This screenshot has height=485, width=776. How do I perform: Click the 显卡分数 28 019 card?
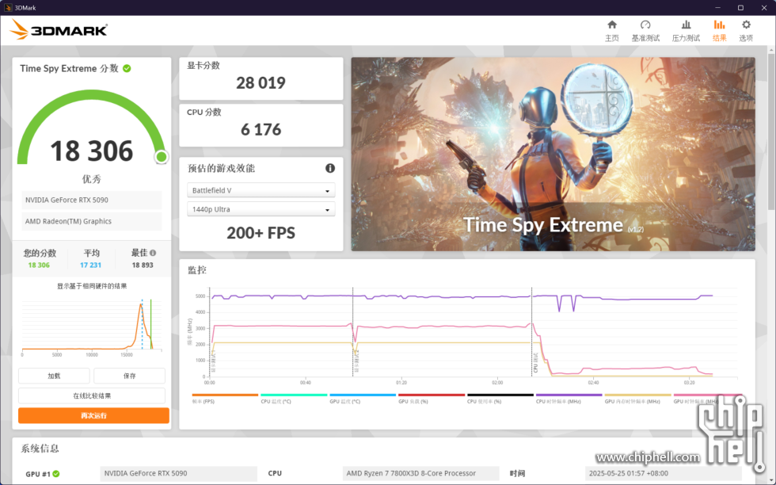(x=261, y=78)
